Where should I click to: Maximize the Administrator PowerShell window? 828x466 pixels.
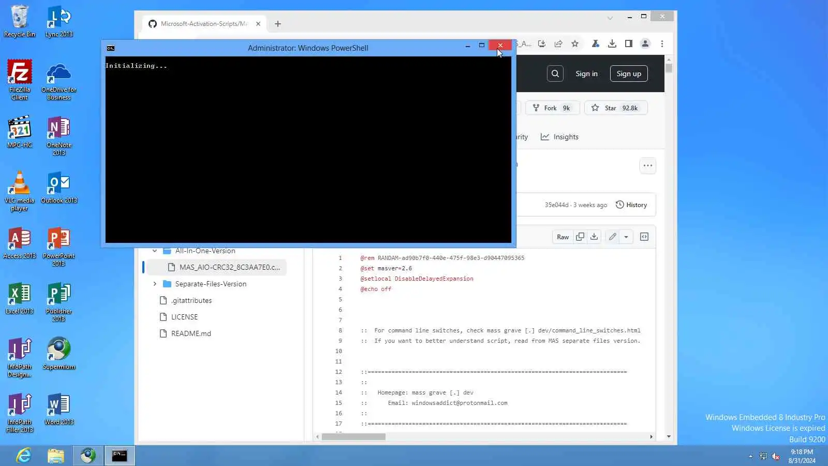(x=482, y=46)
